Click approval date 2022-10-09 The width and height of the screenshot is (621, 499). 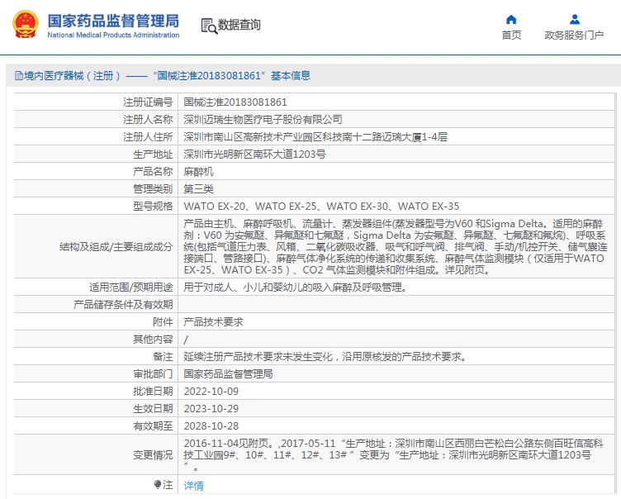coord(211,392)
